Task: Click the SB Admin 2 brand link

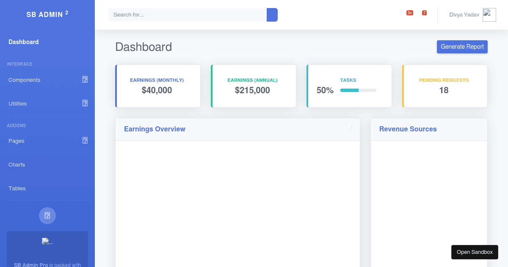Action: tap(47, 14)
